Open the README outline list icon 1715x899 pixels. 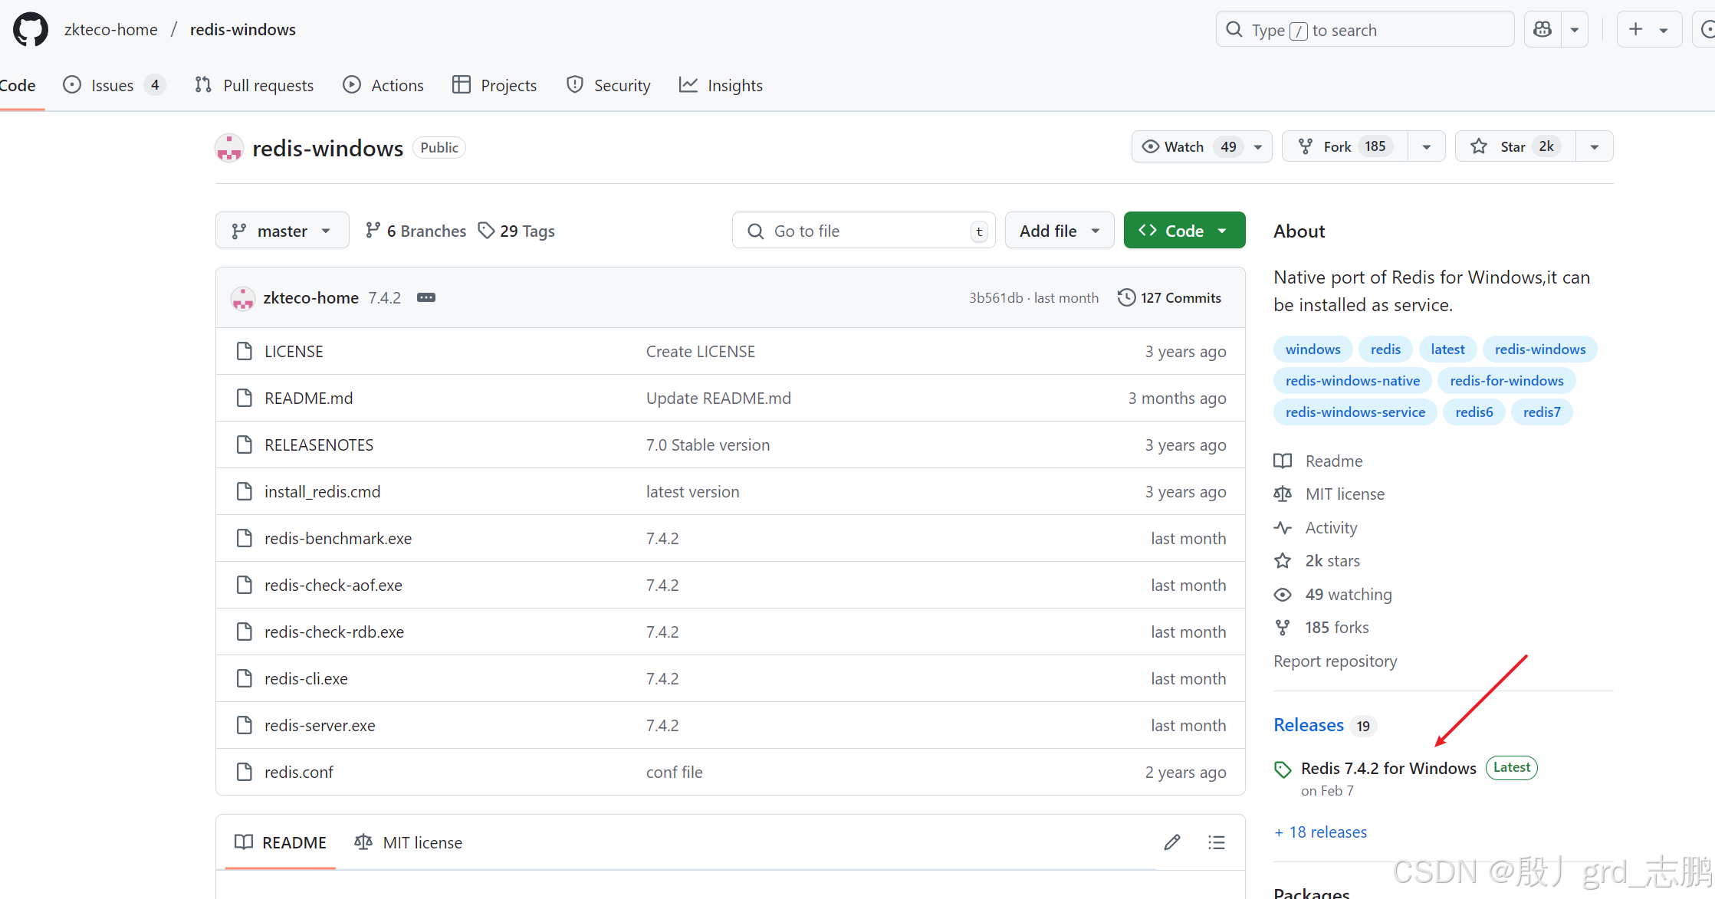(x=1216, y=842)
